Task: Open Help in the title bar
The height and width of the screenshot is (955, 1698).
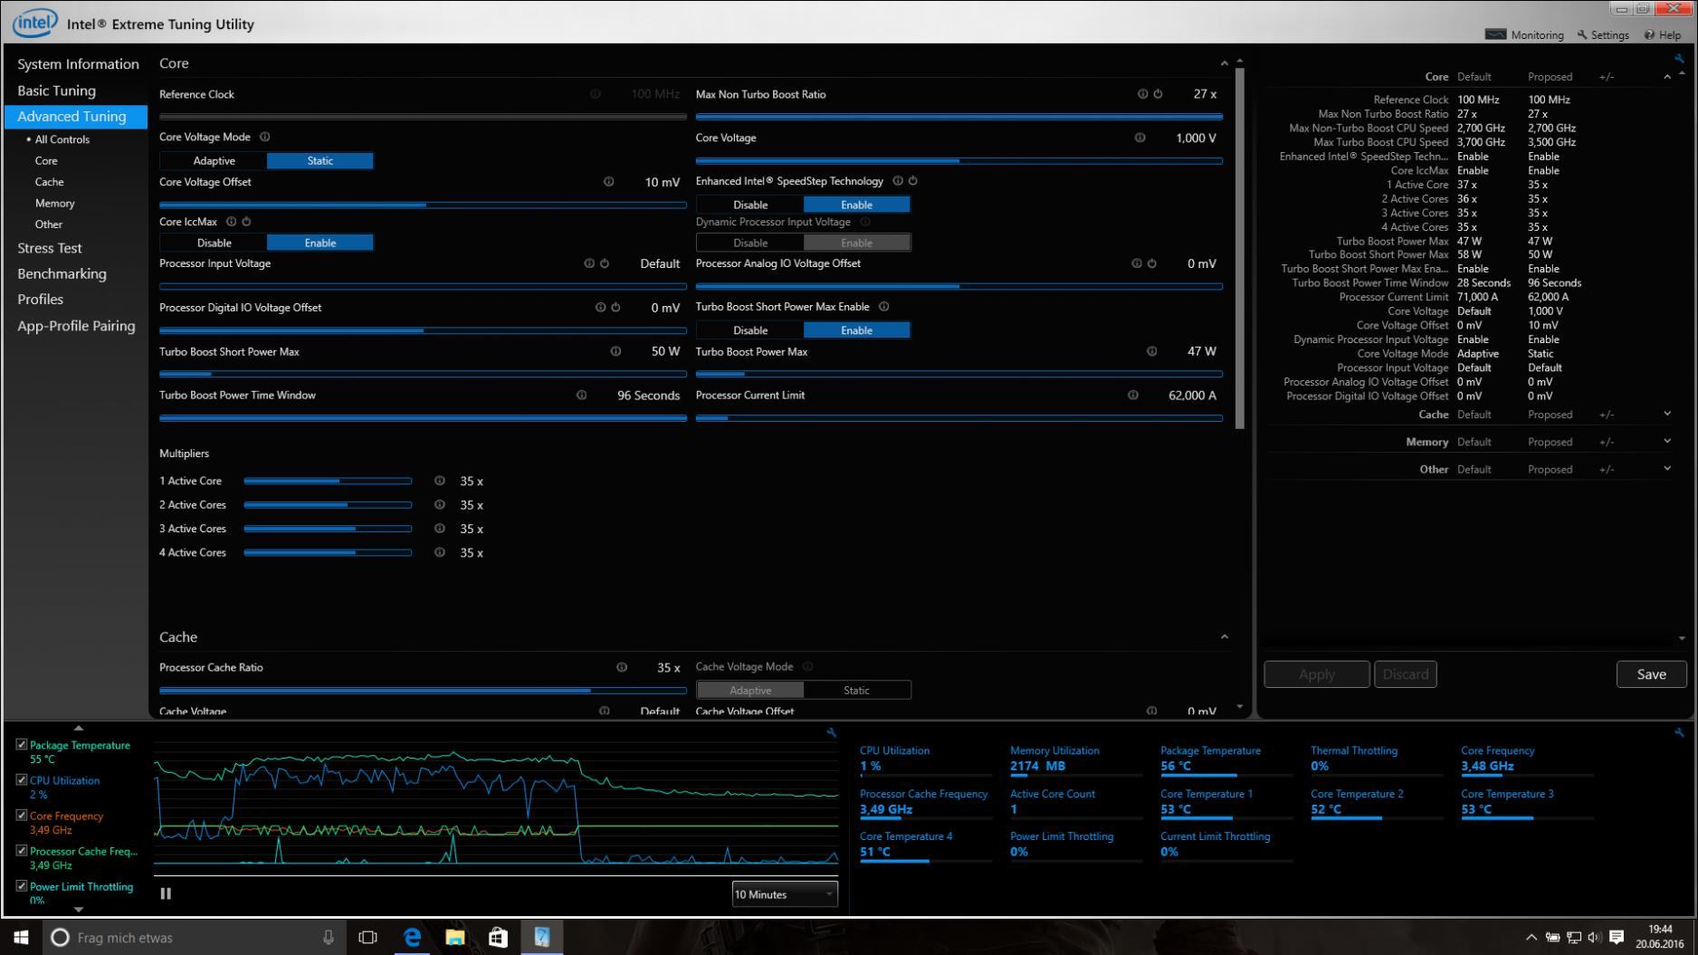Action: pyautogui.click(x=1663, y=35)
